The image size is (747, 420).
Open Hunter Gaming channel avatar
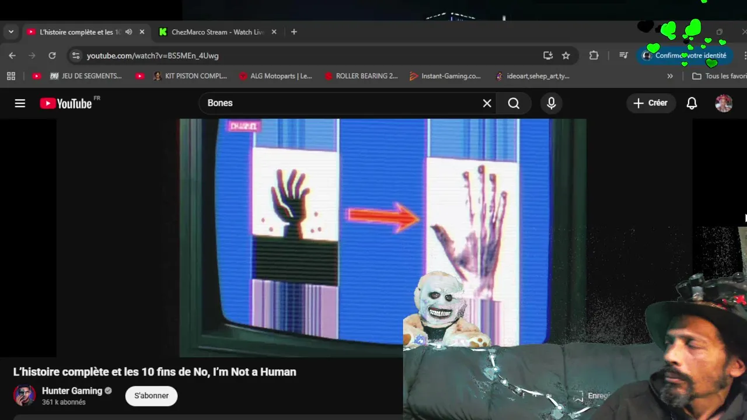point(25,395)
